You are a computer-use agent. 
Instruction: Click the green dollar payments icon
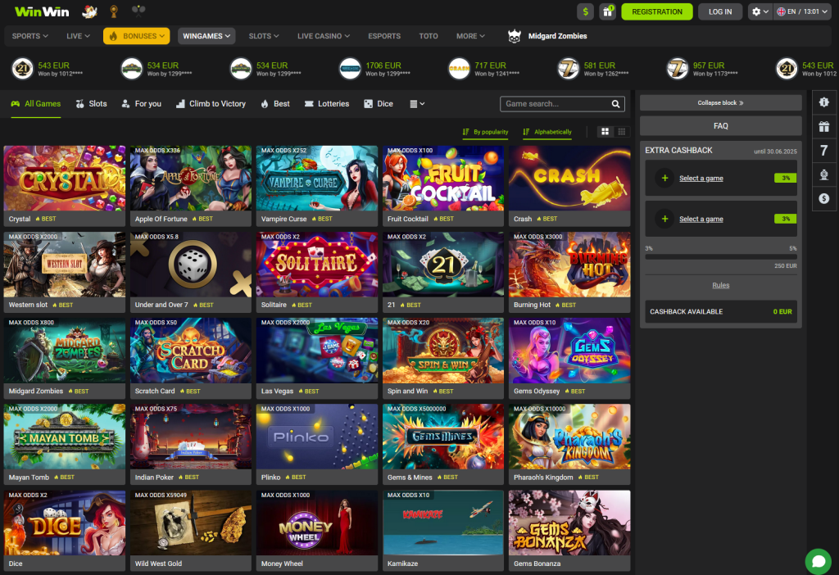585,11
